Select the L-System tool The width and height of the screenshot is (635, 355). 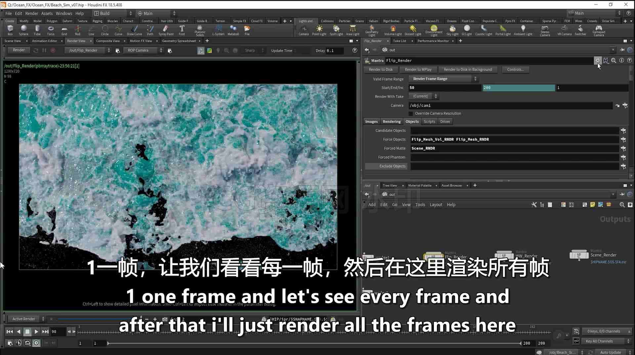click(218, 30)
